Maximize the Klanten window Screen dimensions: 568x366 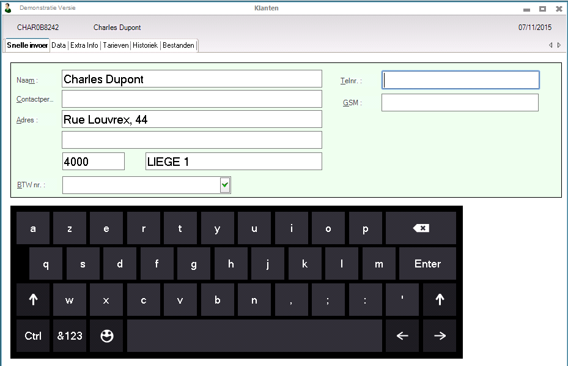click(x=542, y=9)
